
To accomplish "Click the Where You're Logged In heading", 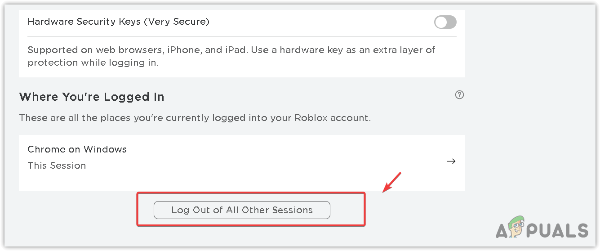I will (x=92, y=97).
